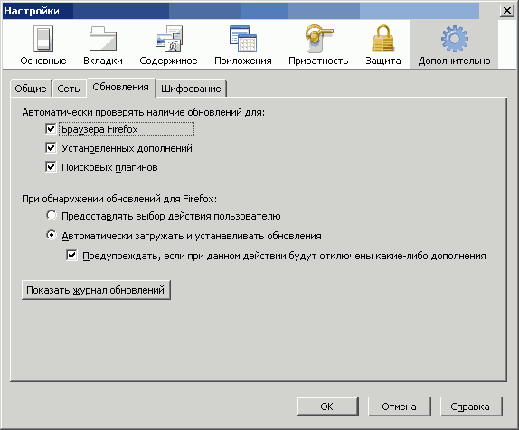Disable Поисковых плагинов update checkbox
Viewport: 519px width, 430px height.
(51, 167)
